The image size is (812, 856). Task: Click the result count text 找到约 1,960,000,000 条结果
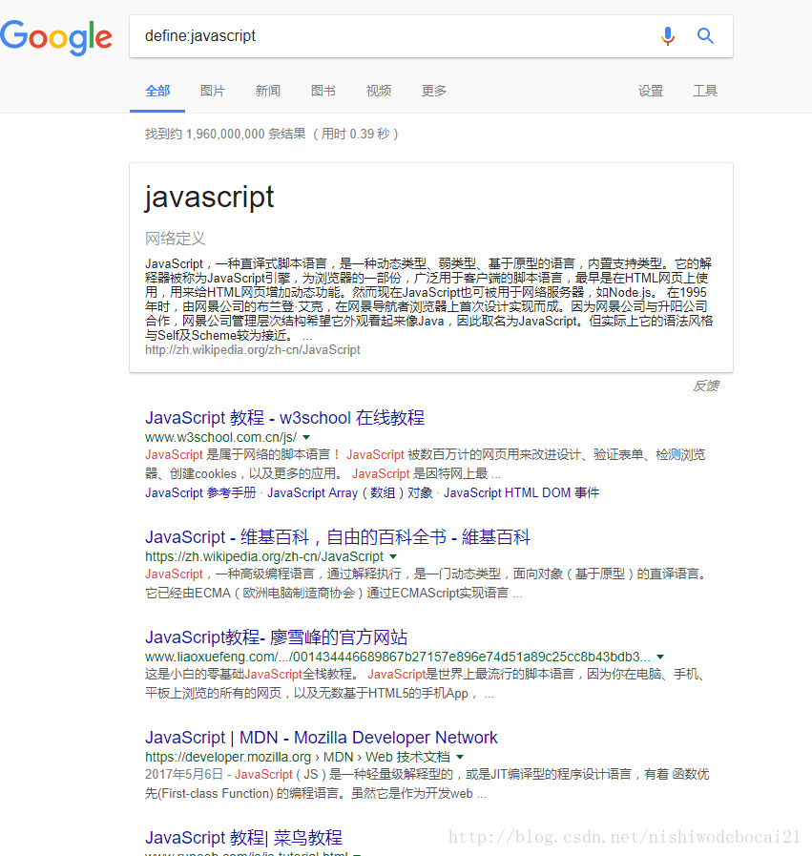coord(225,134)
